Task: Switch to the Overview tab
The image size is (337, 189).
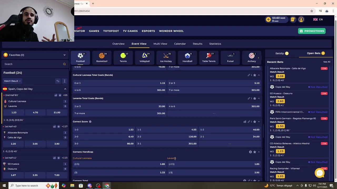Action: click(118, 44)
